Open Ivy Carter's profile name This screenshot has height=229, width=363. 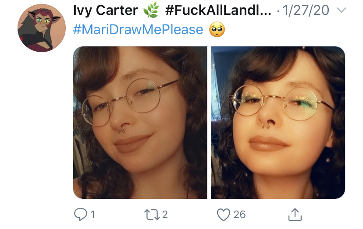coord(106,11)
